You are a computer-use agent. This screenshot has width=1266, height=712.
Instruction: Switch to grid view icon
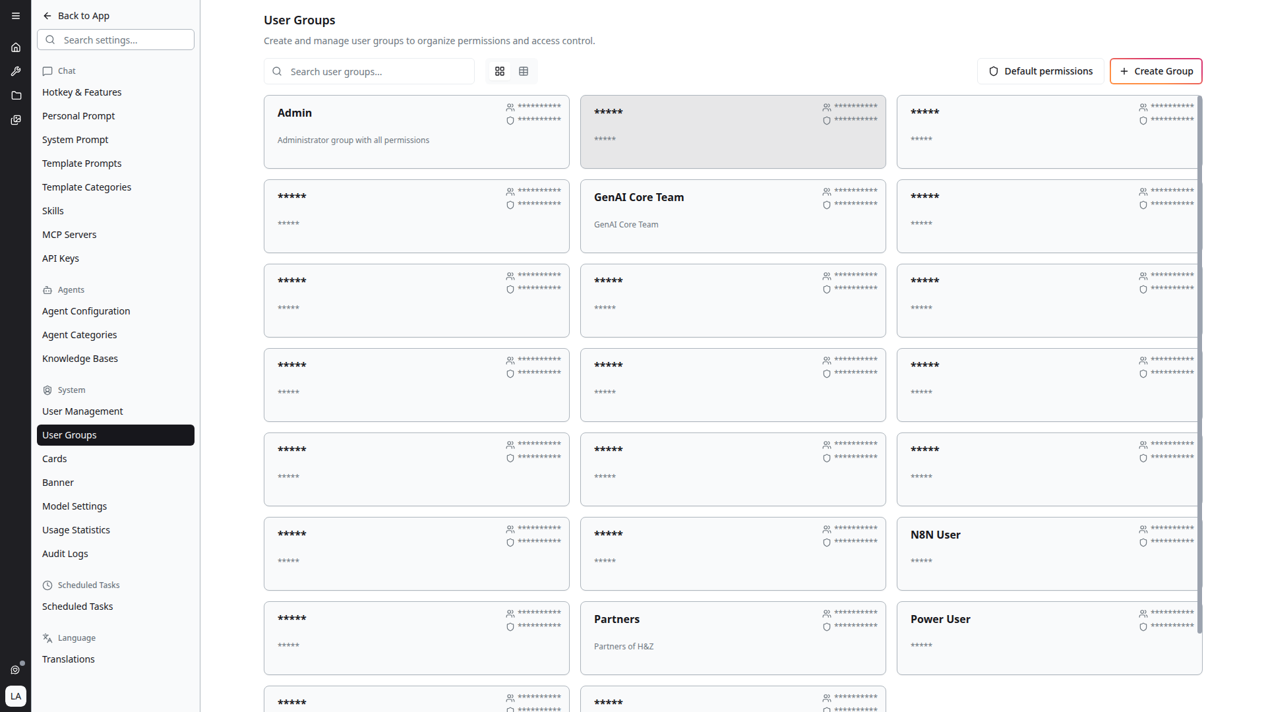500,71
